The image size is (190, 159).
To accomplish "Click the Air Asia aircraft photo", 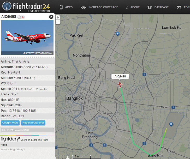I will [27, 38].
